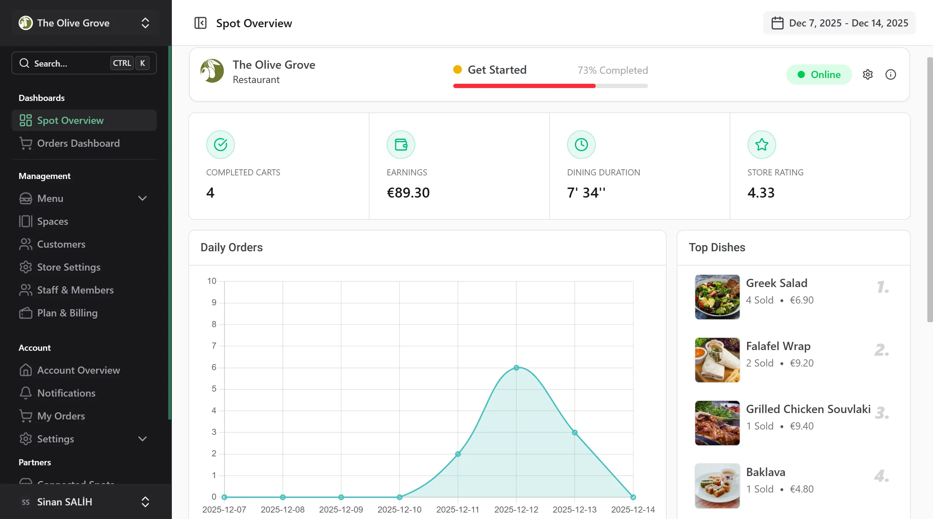Screen dimensions: 933x519
Task: Expand the Menu section in sidebar
Action: click(142, 199)
